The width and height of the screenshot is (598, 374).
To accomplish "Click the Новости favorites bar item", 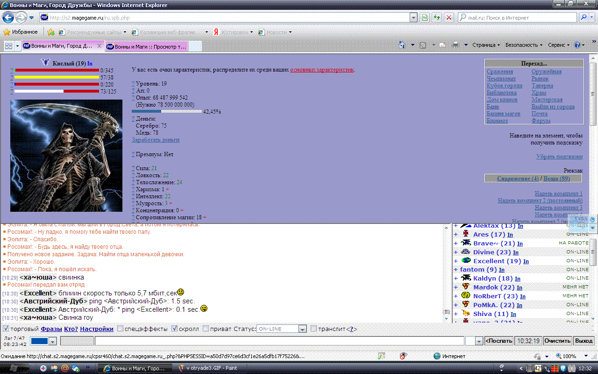I will tap(275, 32).
